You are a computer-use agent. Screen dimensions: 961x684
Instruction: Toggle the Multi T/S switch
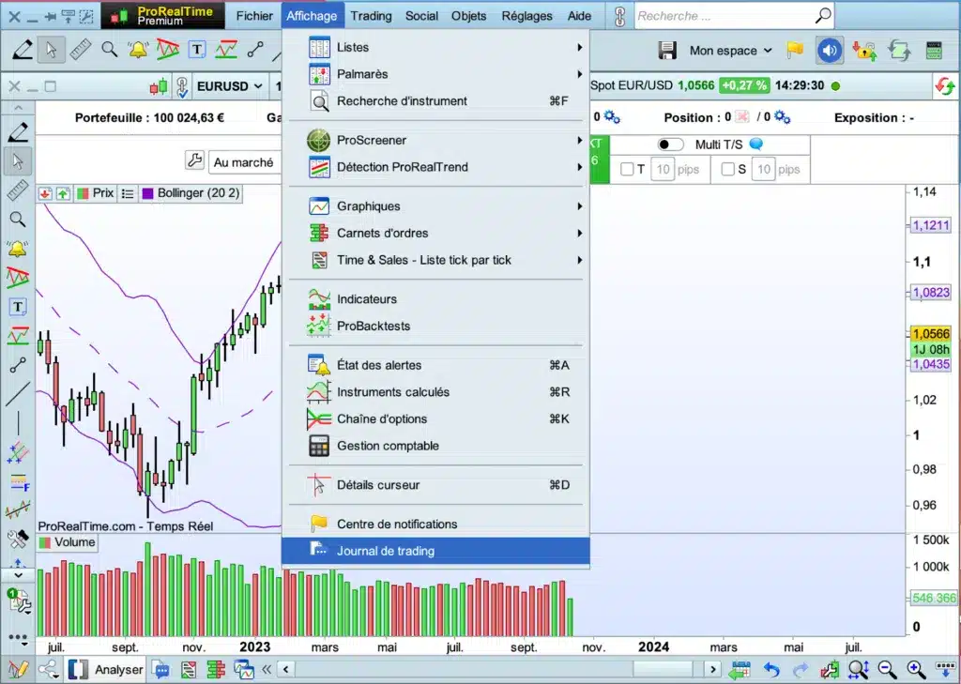(x=670, y=144)
